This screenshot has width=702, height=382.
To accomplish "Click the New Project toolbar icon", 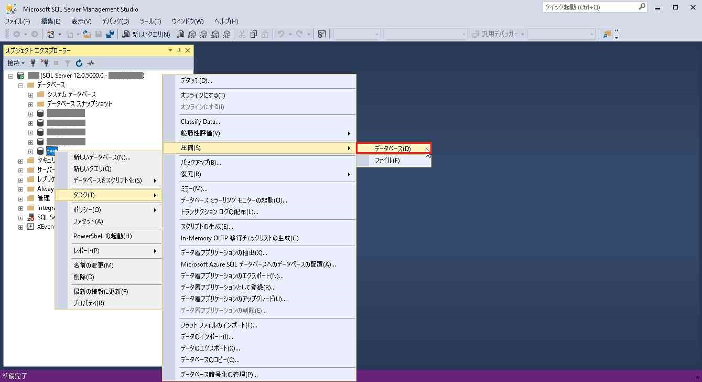I will (51, 34).
